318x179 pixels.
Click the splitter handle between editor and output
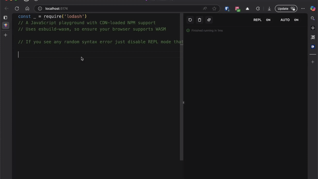(183, 103)
